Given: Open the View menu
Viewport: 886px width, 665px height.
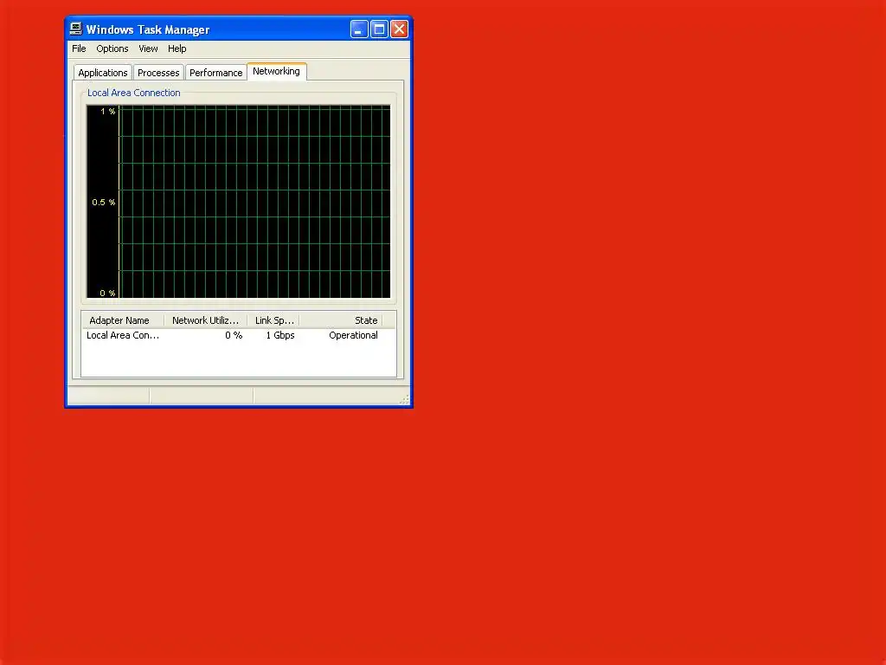Looking at the screenshot, I should pyautogui.click(x=148, y=48).
